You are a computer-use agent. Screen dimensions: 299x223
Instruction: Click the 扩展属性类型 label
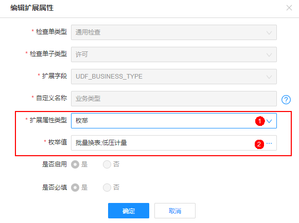click(x=48, y=120)
